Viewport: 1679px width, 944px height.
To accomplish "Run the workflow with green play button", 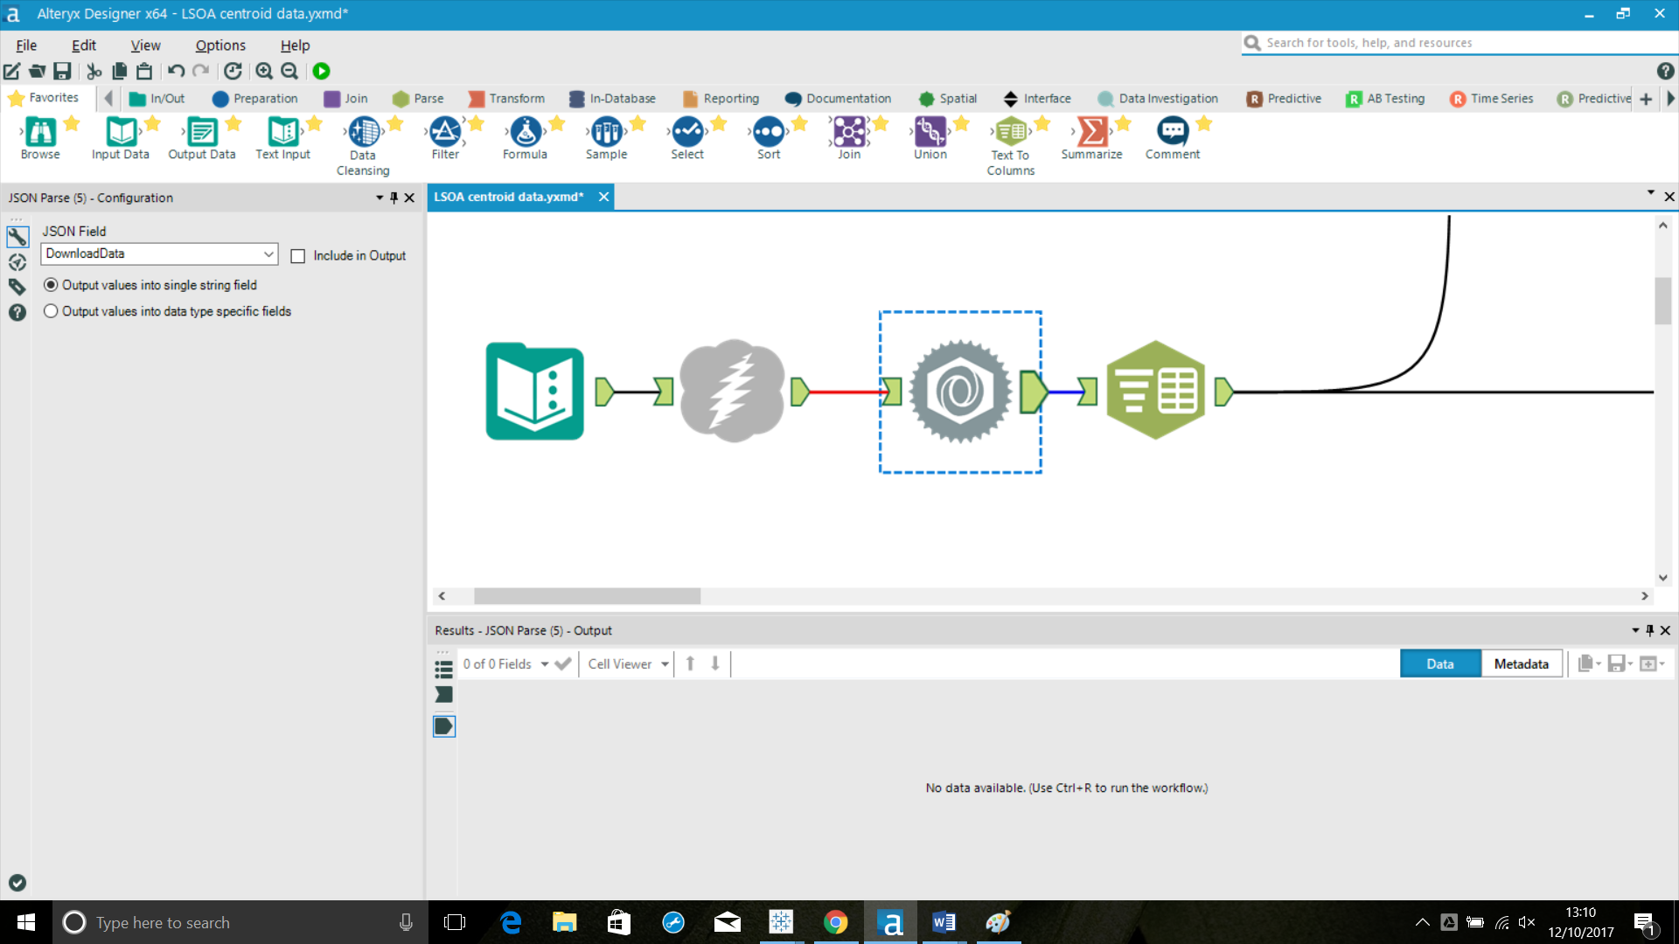I will [x=321, y=72].
